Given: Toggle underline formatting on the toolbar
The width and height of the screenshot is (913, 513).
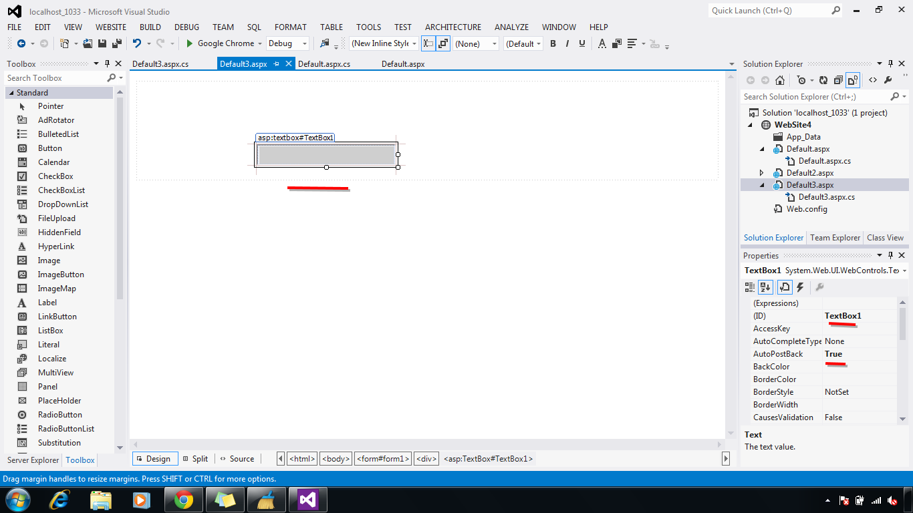Looking at the screenshot, I should pyautogui.click(x=582, y=43).
